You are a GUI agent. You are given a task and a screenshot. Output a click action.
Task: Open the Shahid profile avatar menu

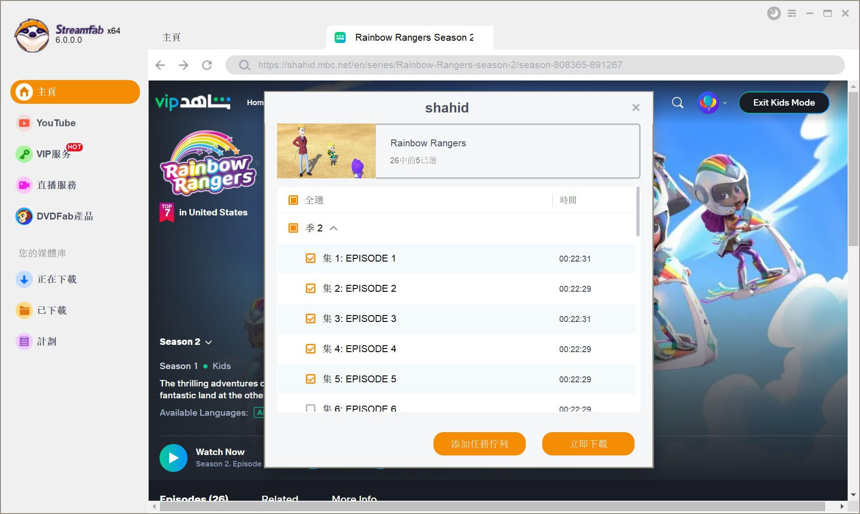pos(708,103)
